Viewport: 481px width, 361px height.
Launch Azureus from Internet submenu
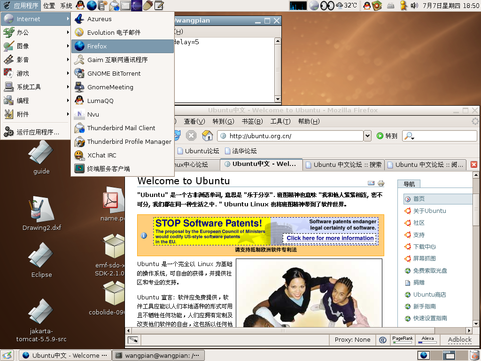123,19
